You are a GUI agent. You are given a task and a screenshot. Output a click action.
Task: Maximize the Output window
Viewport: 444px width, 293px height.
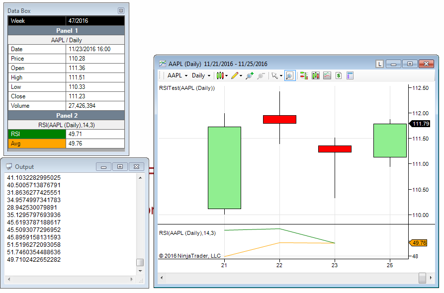(120, 167)
